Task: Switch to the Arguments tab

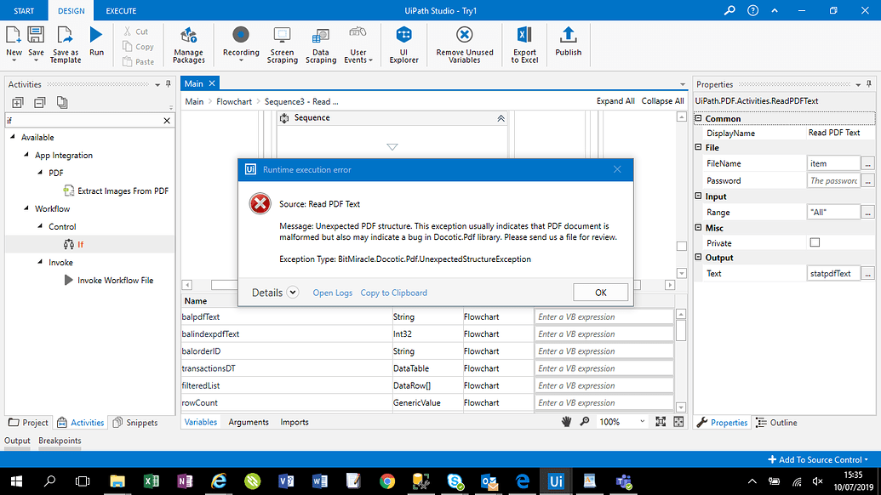Action: coord(249,421)
